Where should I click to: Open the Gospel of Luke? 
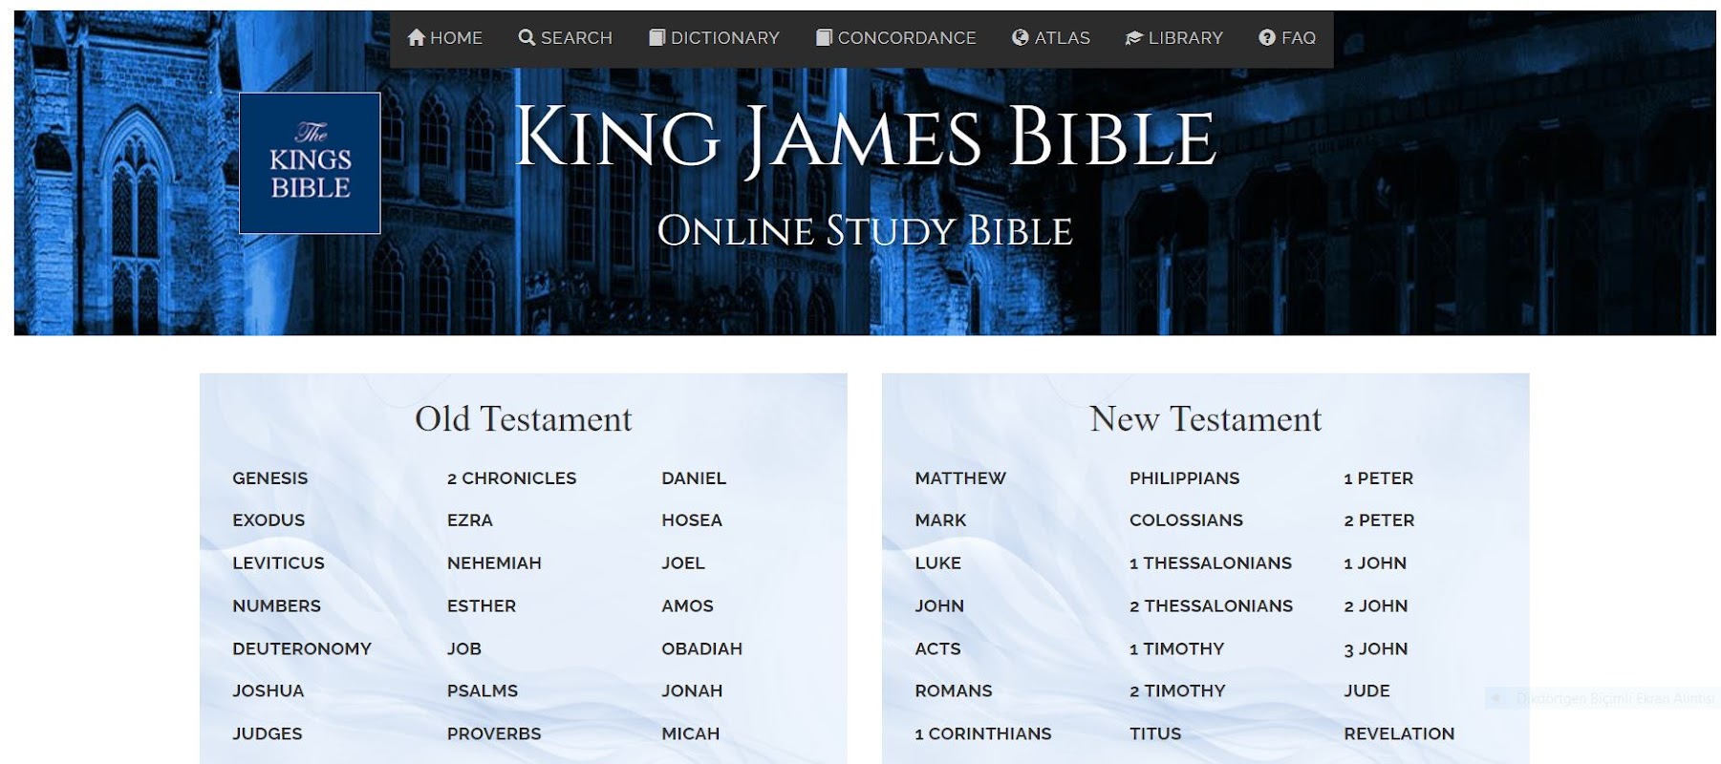[x=937, y=563]
